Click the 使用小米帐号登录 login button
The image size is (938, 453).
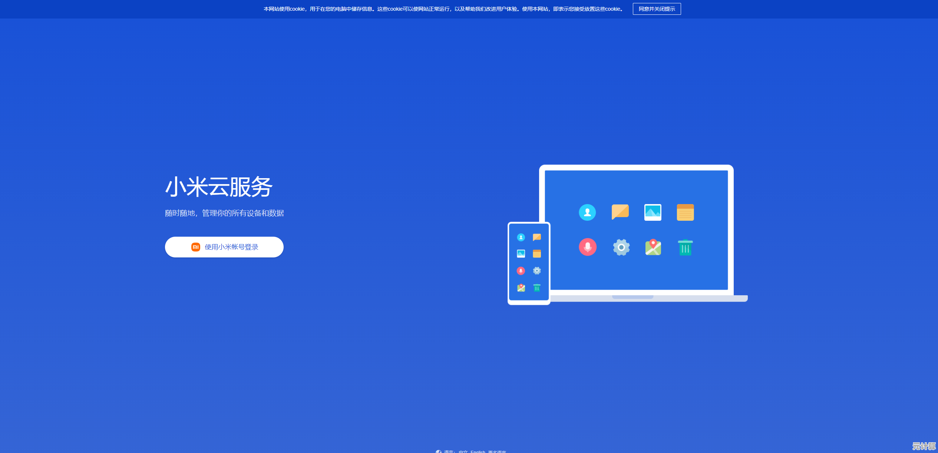(224, 247)
